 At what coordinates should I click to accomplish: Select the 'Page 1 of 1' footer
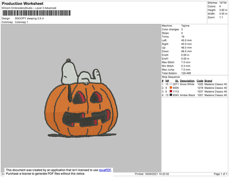pyautogui.click(x=220, y=174)
